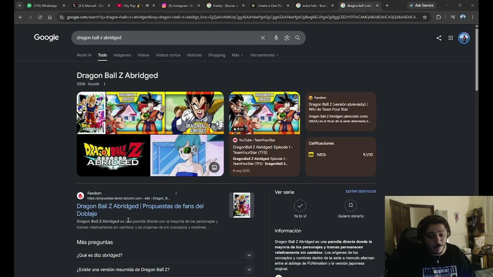The image size is (493, 277).
Task: Close the dragon ball z abridged tab
Action: (377, 5)
